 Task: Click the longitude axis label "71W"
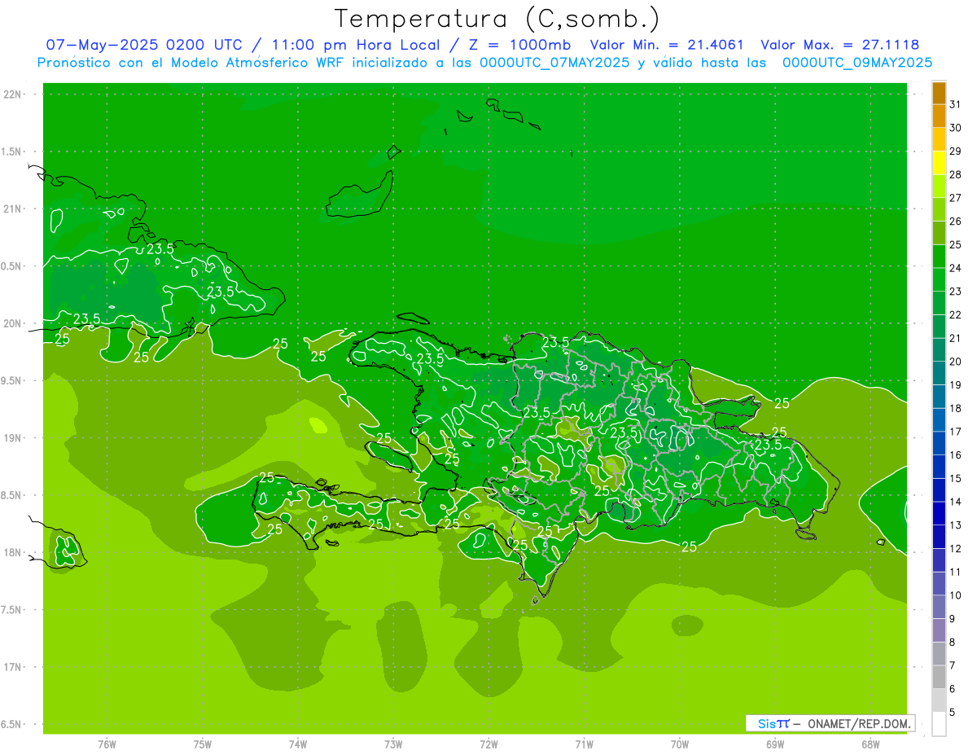pos(585,744)
